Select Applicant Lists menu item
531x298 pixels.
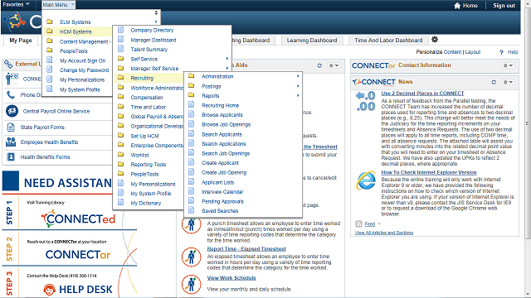point(217,182)
